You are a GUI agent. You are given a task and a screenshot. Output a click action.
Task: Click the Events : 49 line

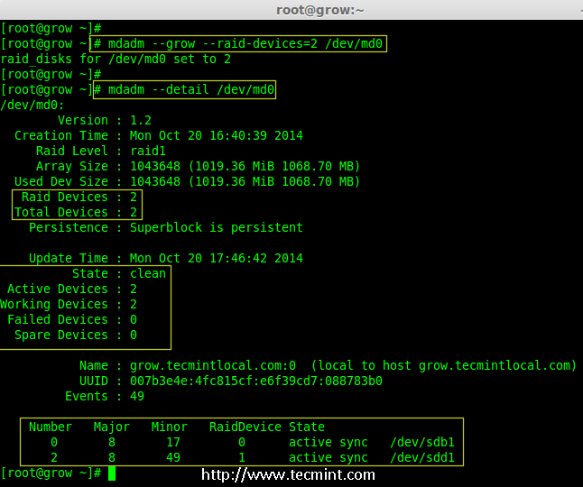click(x=105, y=396)
